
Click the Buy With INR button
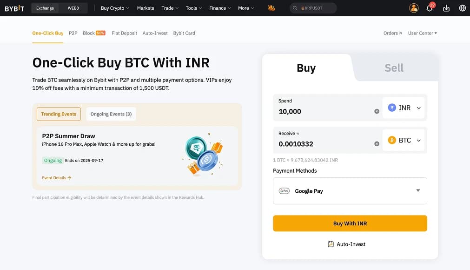349,223
